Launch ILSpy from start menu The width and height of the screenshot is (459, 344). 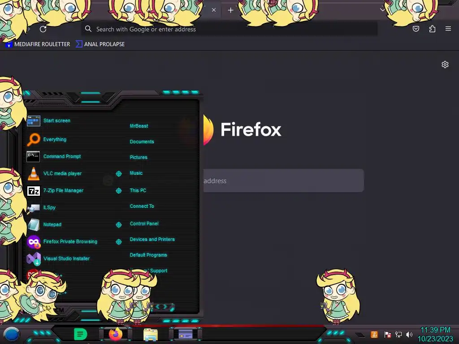pyautogui.click(x=49, y=207)
